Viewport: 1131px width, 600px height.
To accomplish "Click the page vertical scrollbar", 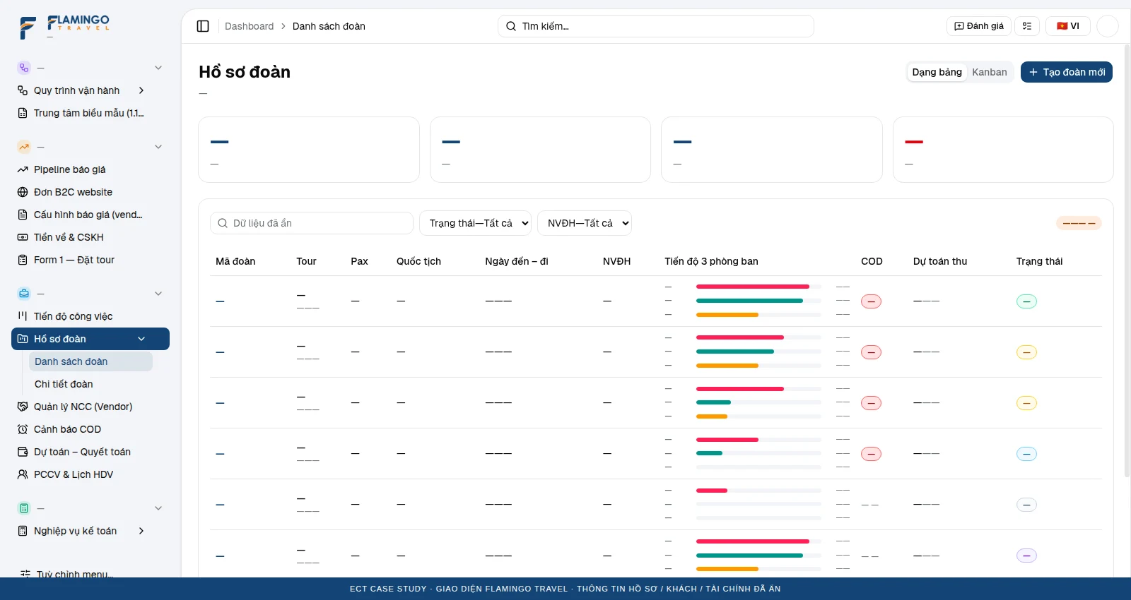I will coord(1127,261).
